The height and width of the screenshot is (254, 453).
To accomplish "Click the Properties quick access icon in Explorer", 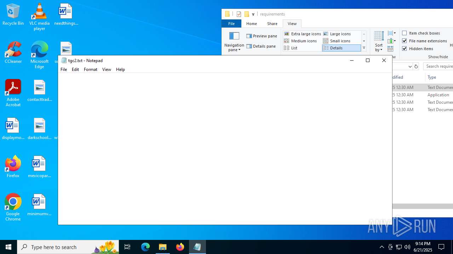I will 239,14.
